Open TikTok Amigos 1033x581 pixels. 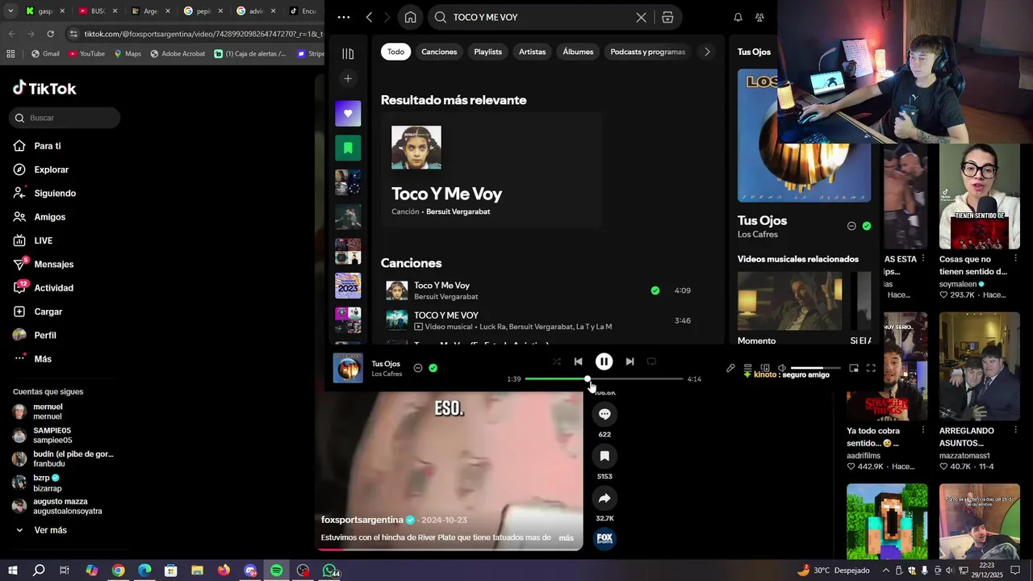click(49, 217)
